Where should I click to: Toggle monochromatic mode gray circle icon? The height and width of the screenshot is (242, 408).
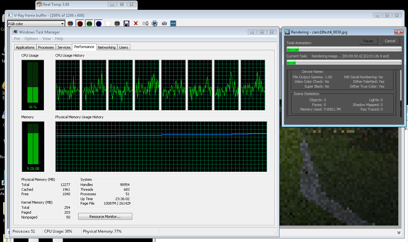117,24
